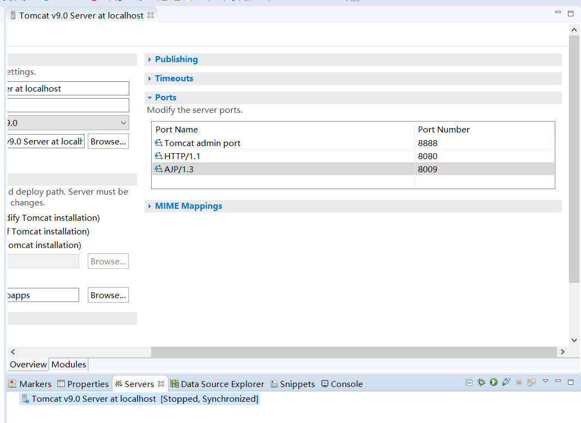Viewport: 581px width, 423px height.
Task: Start the server in debug mode
Action: click(x=481, y=382)
